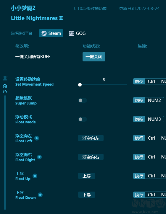Click the 浮空向左 execute button
This screenshot has height=214, width=166.
coord(91,138)
